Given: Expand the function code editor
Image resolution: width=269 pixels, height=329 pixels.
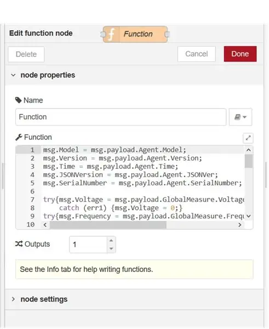Looking at the screenshot, I should [248, 138].
